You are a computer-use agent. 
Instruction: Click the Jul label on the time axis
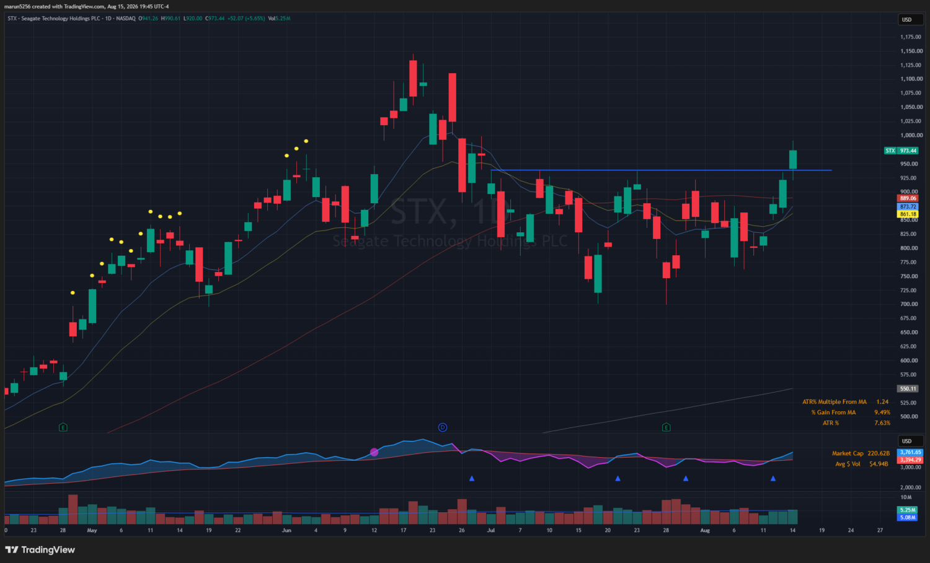point(491,531)
